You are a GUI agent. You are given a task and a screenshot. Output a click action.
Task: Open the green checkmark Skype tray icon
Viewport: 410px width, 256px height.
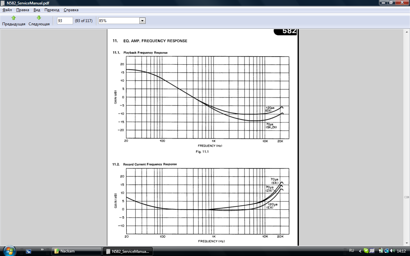[x=366, y=251]
